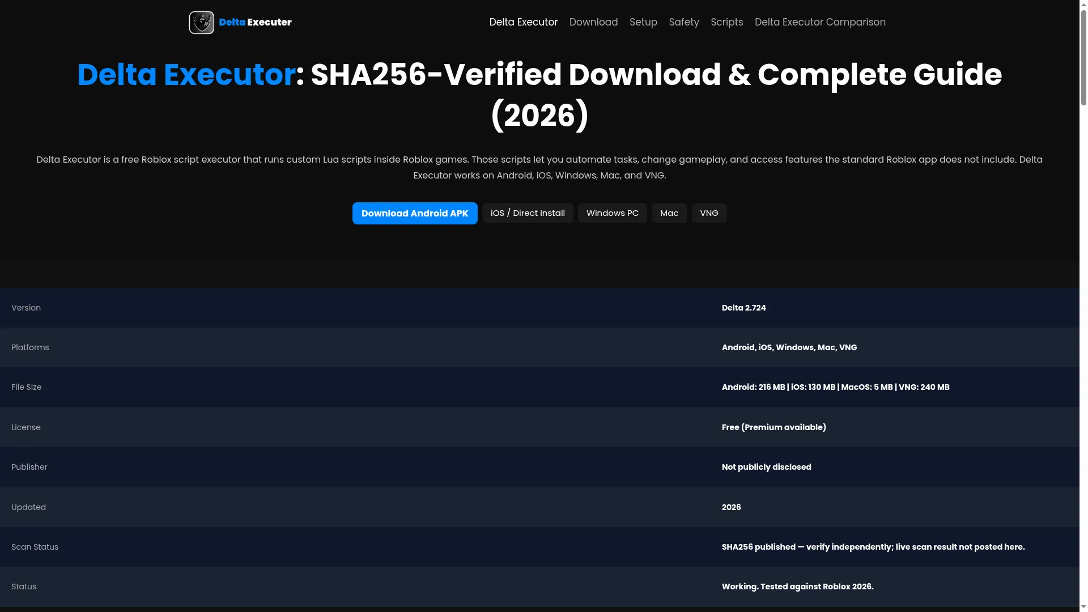Screen dimensions: 1088x612
Task: Click the Scan Status row label
Action: click(x=35, y=547)
